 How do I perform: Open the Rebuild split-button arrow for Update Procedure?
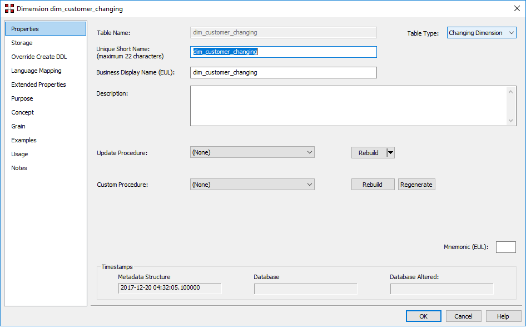click(x=390, y=153)
